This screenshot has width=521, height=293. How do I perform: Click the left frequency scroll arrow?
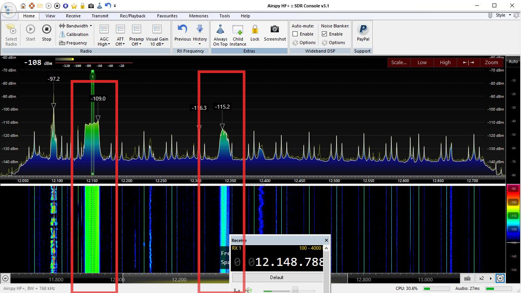5,278
